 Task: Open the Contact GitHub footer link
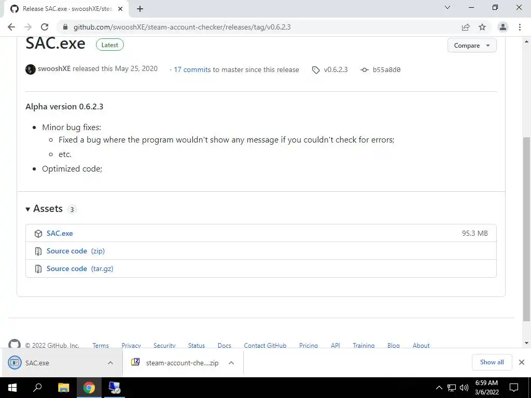click(265, 345)
